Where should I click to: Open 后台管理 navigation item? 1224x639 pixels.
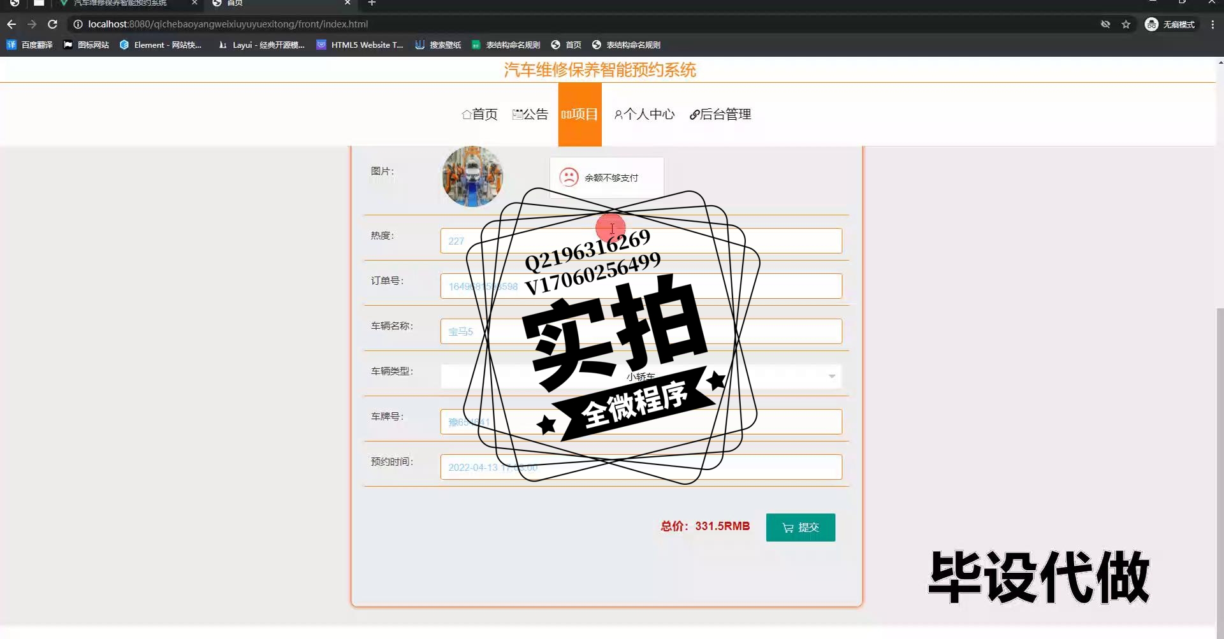[x=720, y=115]
